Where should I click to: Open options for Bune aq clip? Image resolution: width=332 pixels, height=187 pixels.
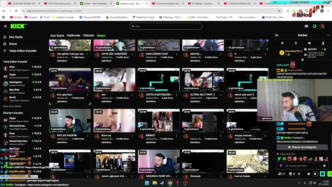132,136
